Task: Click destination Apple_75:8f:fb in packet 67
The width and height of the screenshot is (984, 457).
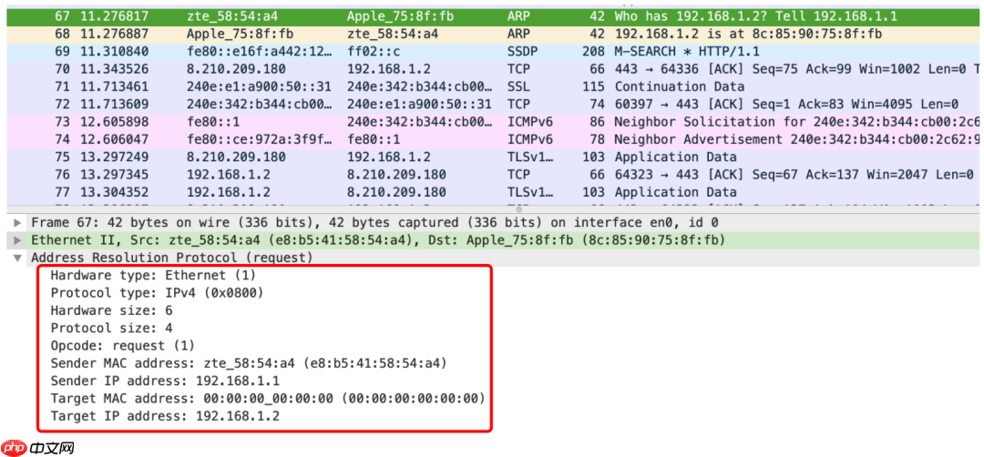Action: (400, 16)
